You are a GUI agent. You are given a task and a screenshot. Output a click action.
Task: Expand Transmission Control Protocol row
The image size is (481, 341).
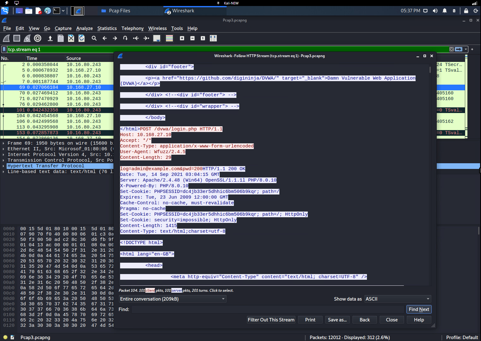pos(3,160)
